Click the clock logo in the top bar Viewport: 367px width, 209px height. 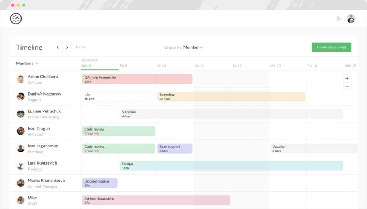click(x=15, y=18)
